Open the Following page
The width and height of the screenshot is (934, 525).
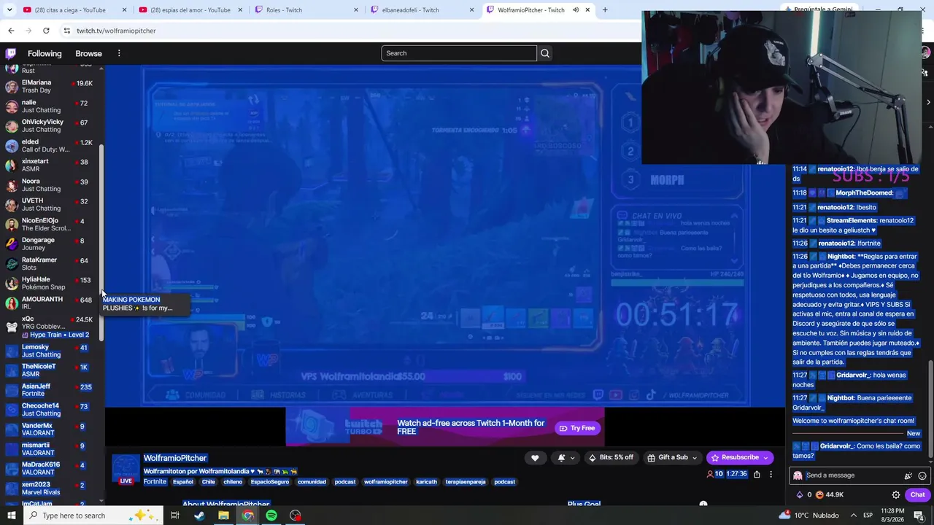point(45,53)
